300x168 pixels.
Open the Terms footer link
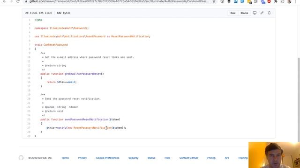pos(65,158)
